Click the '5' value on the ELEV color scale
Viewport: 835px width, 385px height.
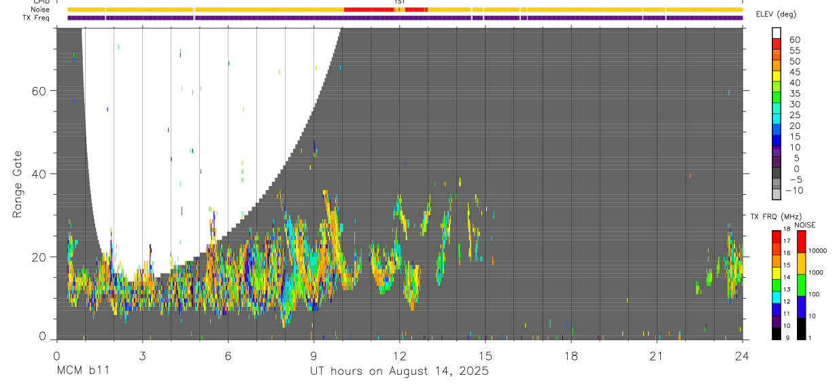pyautogui.click(x=797, y=158)
